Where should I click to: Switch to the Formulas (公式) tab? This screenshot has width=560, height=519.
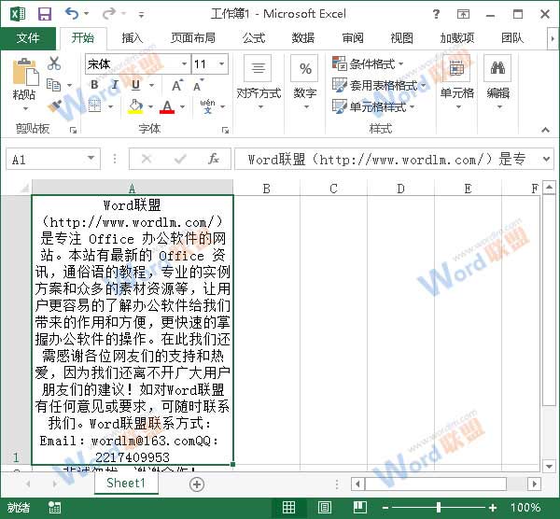tap(254, 38)
